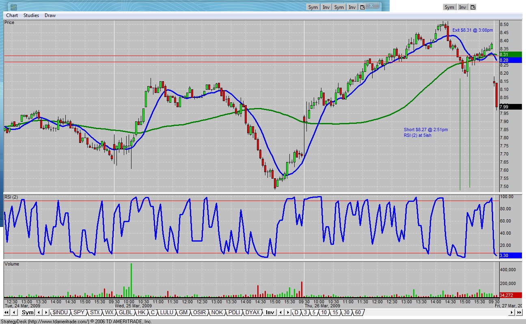Switch to the GLBL symbol tab
This screenshot has width=526, height=324.
click(x=125, y=312)
